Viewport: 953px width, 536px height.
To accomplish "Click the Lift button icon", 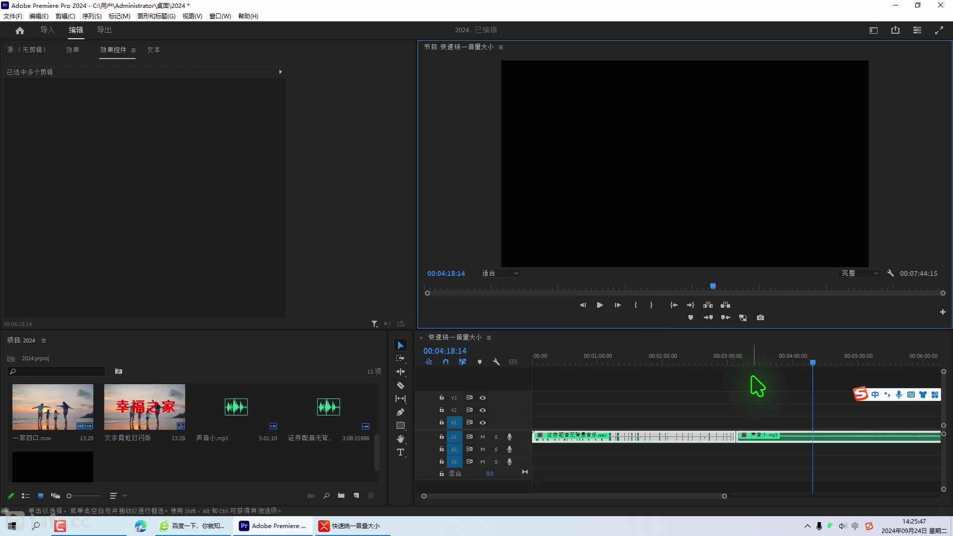I will 708,305.
